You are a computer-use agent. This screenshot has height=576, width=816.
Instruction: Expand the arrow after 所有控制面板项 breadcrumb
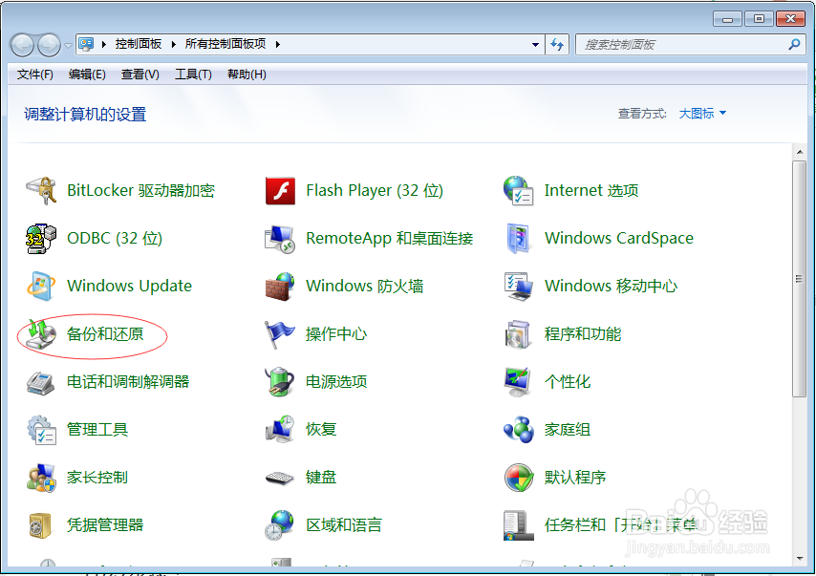pos(278,44)
